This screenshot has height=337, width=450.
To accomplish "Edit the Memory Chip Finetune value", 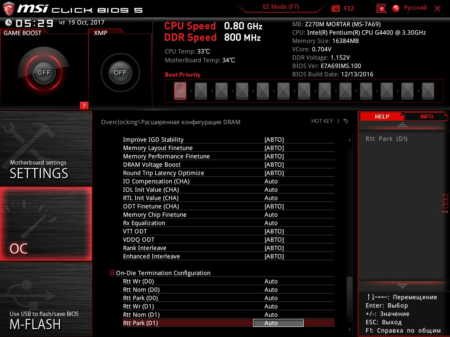I will [271, 215].
